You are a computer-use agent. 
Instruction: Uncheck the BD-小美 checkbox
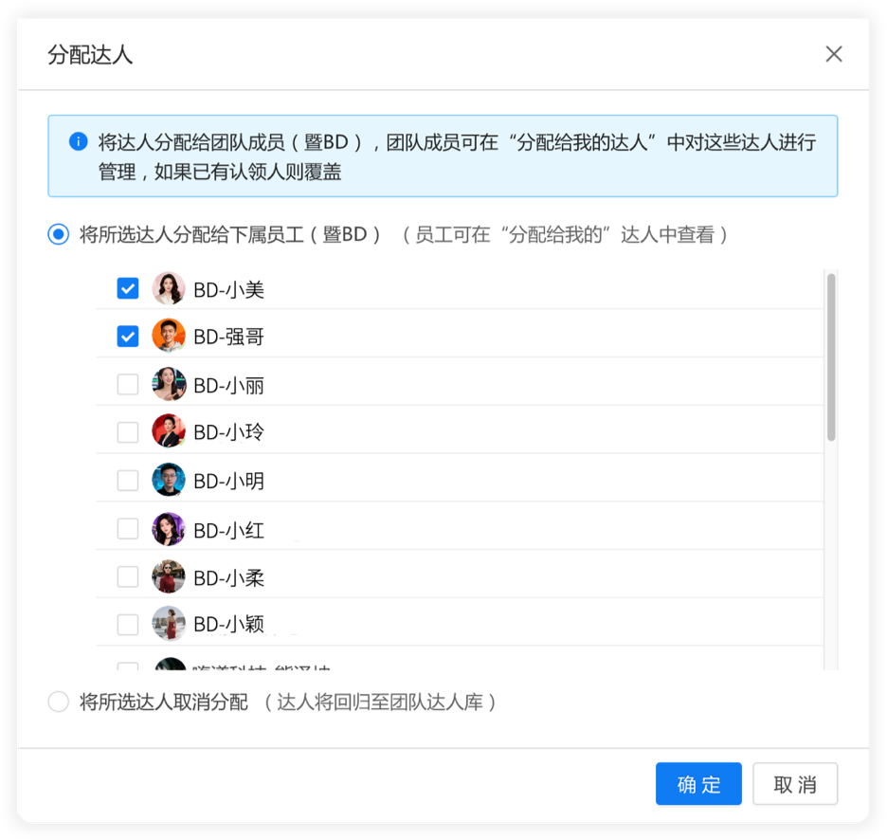(x=128, y=288)
